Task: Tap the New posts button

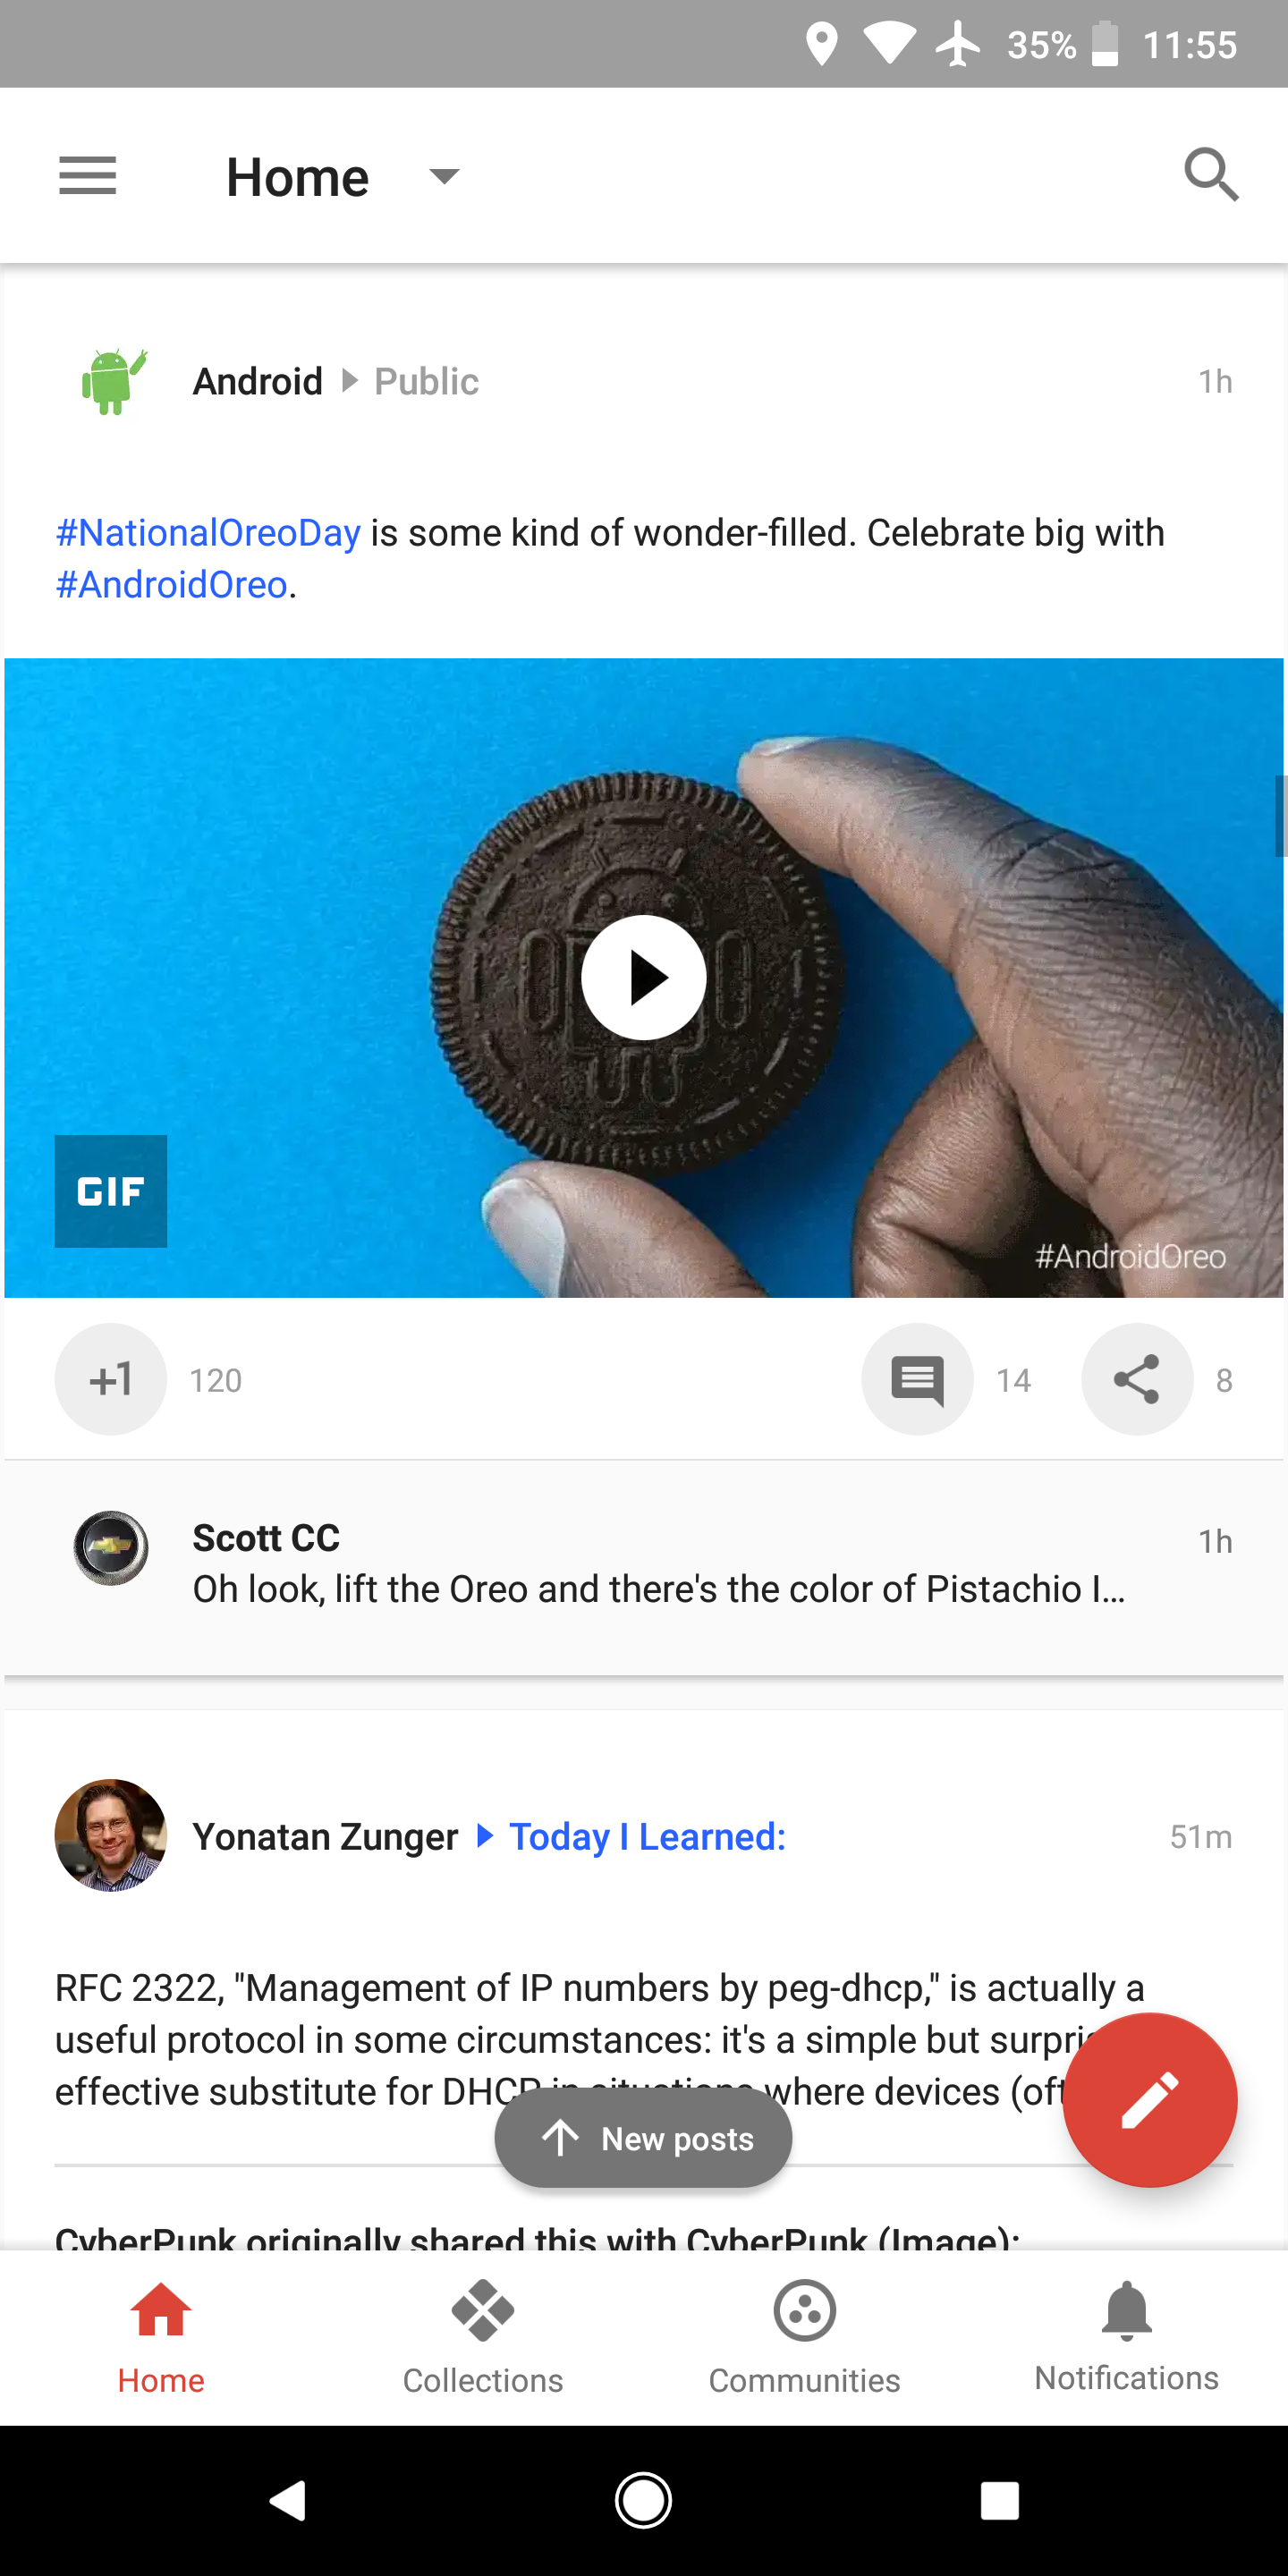Action: (643, 2138)
